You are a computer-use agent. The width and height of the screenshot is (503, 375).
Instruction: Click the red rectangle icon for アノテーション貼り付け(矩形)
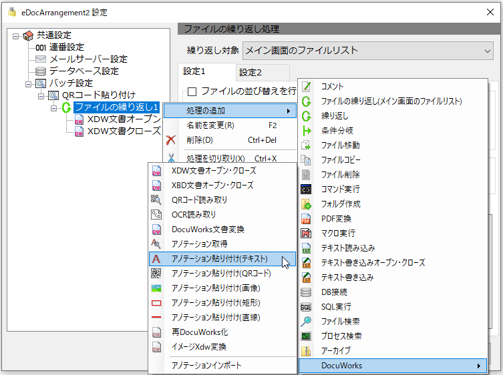click(x=156, y=303)
